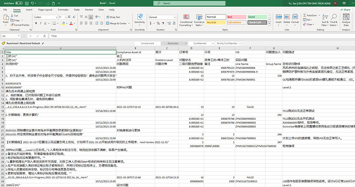Open the Fill Color yellow swatch button

(x=63, y=23)
